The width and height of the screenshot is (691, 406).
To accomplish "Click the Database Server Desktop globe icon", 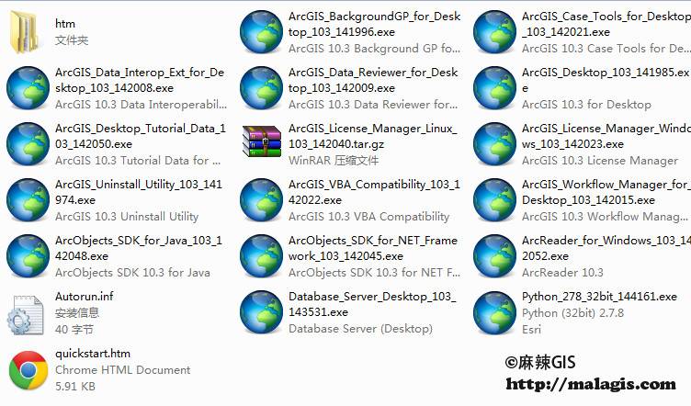I will pyautogui.click(x=261, y=312).
